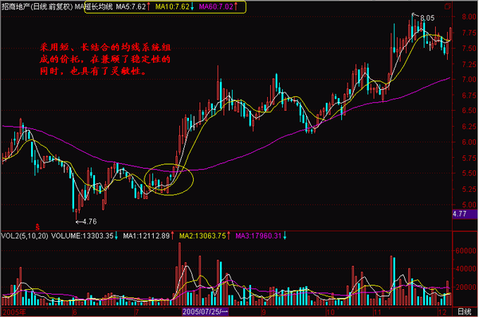Image resolution: width=479 pixels, height=317 pixels.
Task: Click the 5.00 price axis label
Action: [469, 205]
